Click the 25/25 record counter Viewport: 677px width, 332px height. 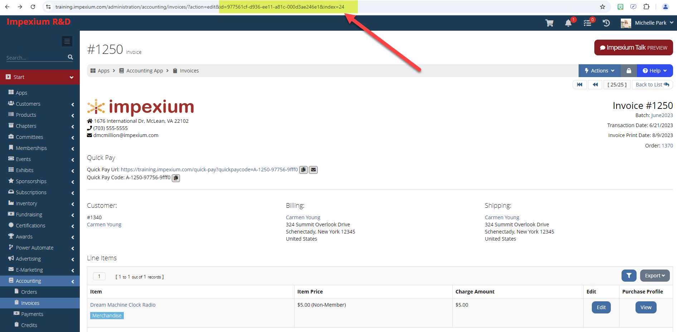tap(617, 85)
